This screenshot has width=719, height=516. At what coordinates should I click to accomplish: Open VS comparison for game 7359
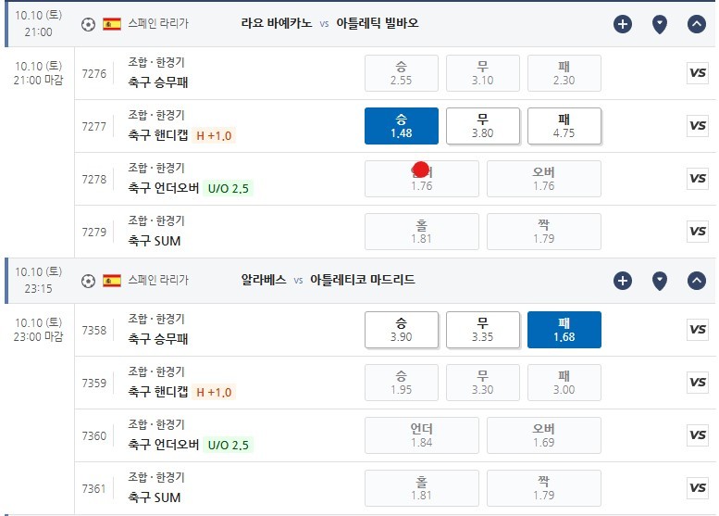tap(698, 383)
